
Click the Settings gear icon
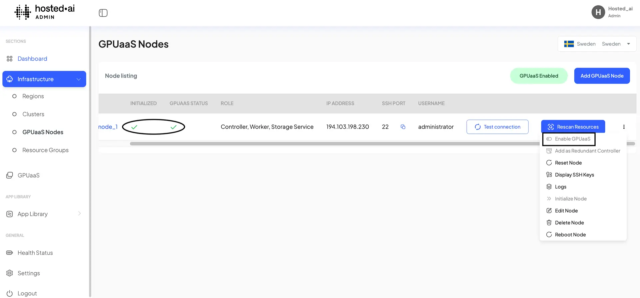coord(9,273)
